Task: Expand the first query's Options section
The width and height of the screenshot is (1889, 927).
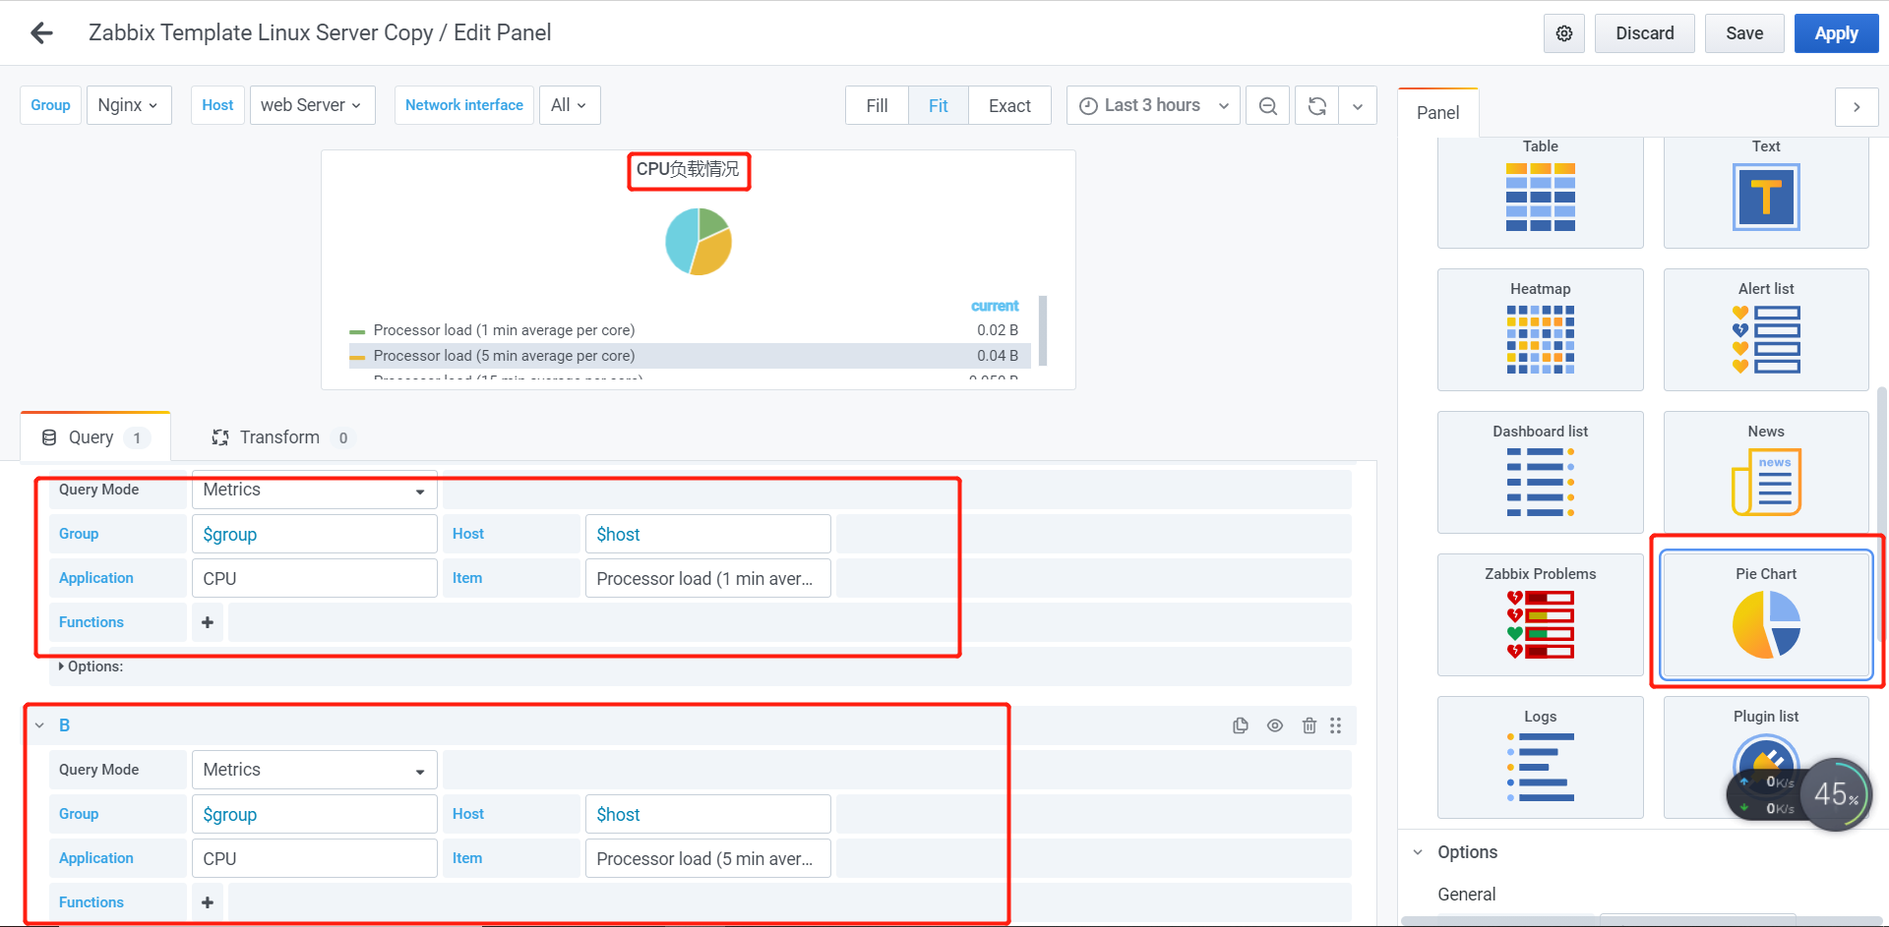Action: tap(91, 666)
